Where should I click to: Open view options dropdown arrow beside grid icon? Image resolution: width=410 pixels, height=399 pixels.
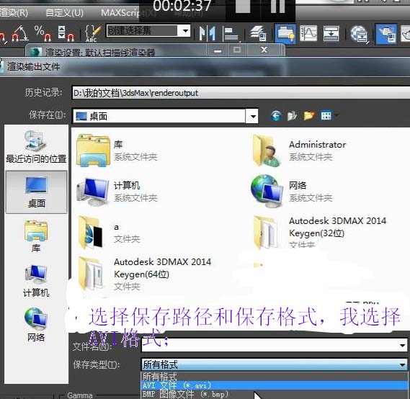(337, 115)
